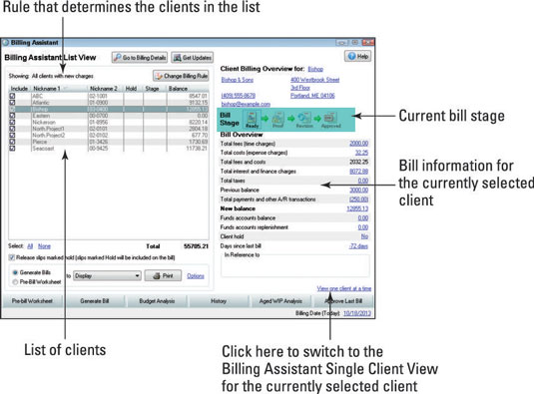Open the History bottom tab
This screenshot has width=534, height=394.
tap(219, 301)
